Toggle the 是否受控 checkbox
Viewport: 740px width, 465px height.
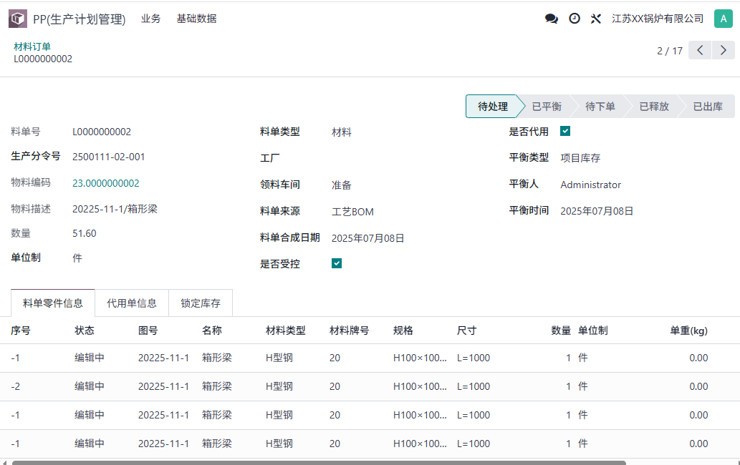(337, 263)
